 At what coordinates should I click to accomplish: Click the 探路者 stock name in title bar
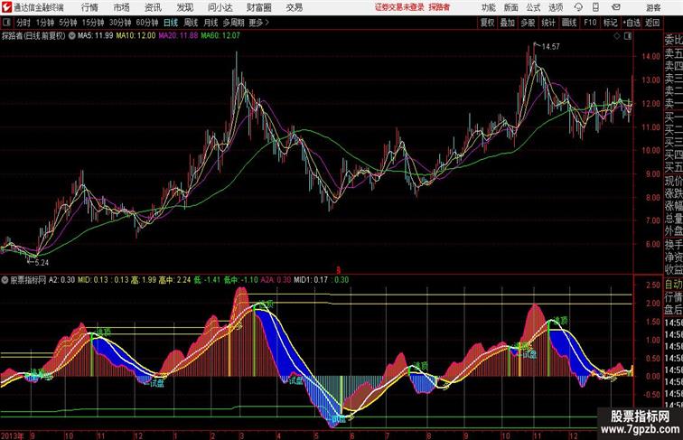[439, 7]
